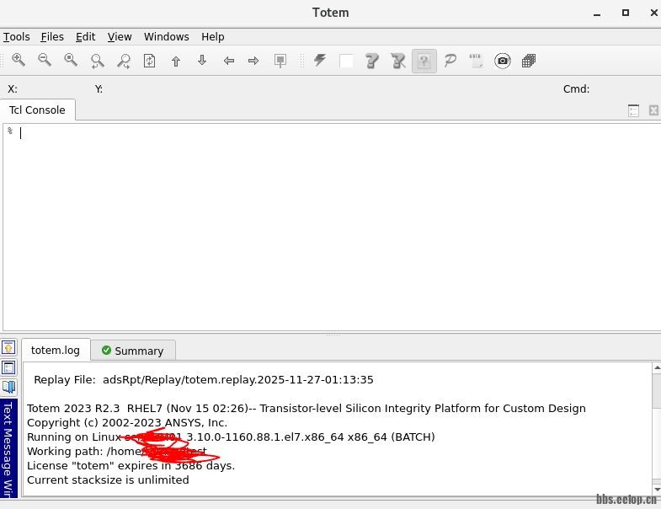Viewport: 661px width, 509px height.
Task: Open the Tools menu
Action: 17,36
